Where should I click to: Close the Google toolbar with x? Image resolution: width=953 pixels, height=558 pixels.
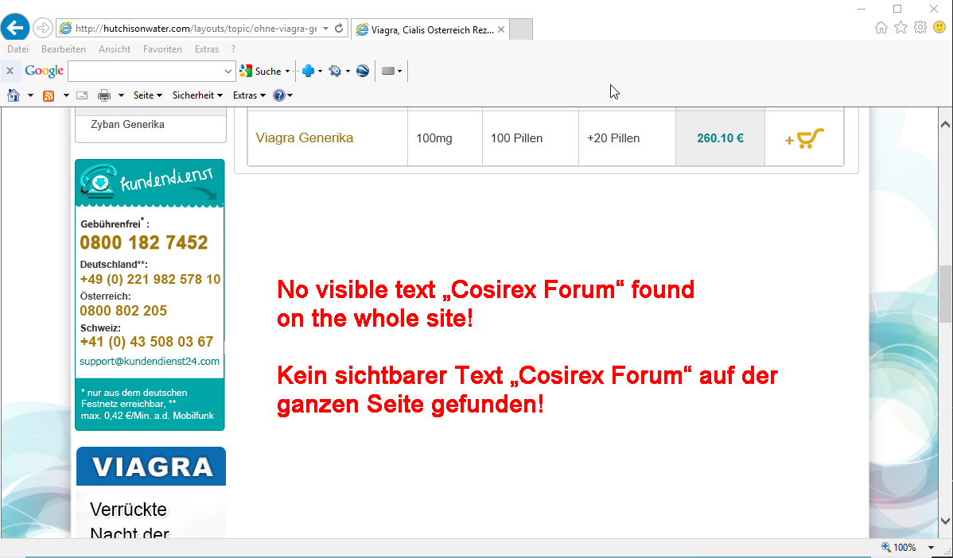coord(10,71)
